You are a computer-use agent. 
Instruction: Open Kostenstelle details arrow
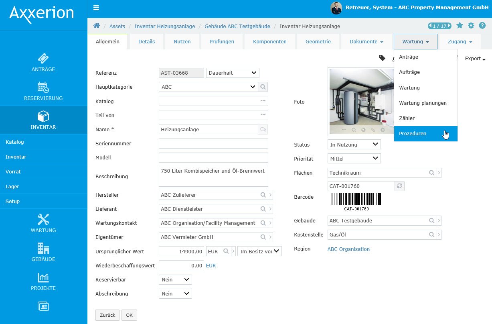click(439, 234)
